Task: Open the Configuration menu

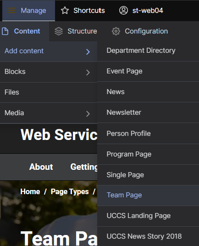Action: pyautogui.click(x=140, y=31)
